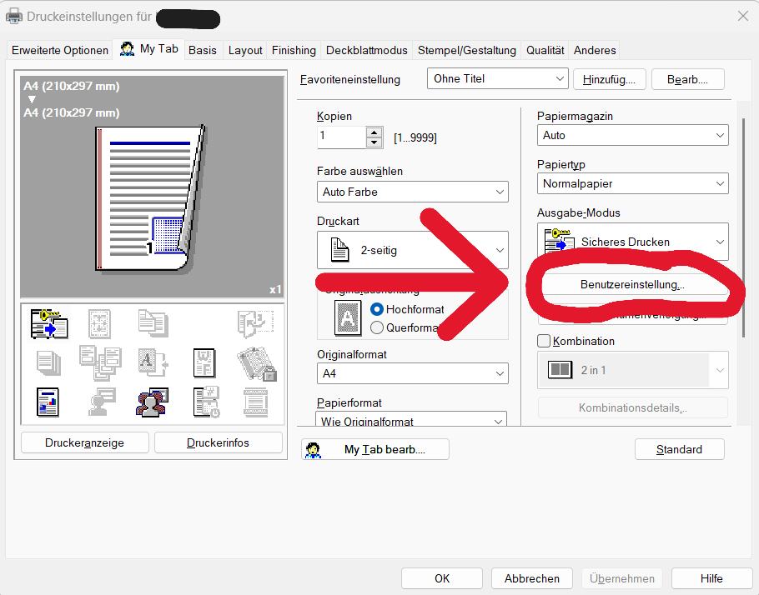759x595 pixels.
Task: Increase copies with the Kopien up arrow
Action: pos(374,132)
